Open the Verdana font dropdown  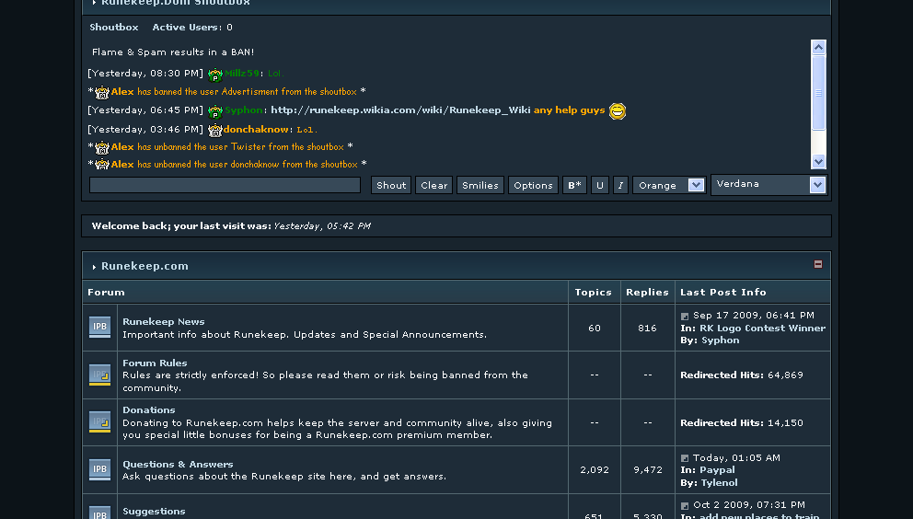click(x=769, y=185)
